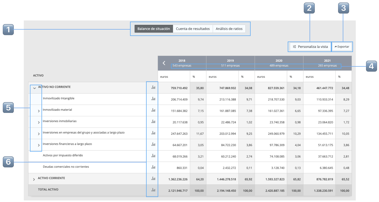Show chart for Inmovilizado material row
The width and height of the screenshot is (379, 202).
pyautogui.click(x=153, y=110)
